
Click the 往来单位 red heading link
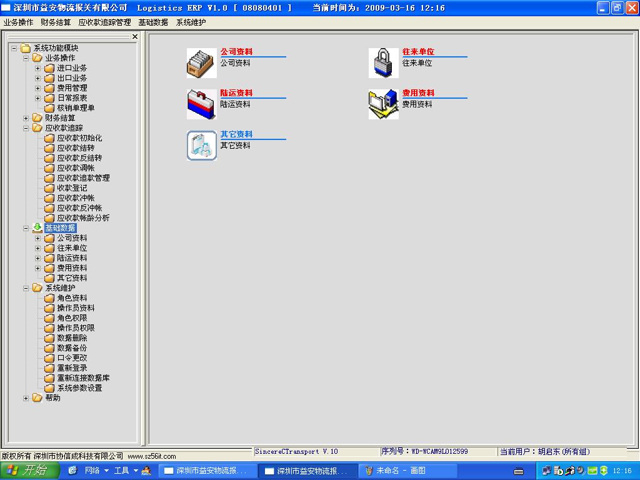(418, 52)
